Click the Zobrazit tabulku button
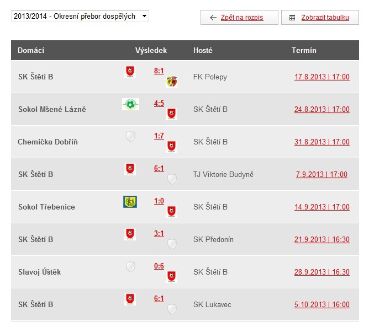Image resolution: width=369 pixels, height=322 pixels. tap(319, 18)
